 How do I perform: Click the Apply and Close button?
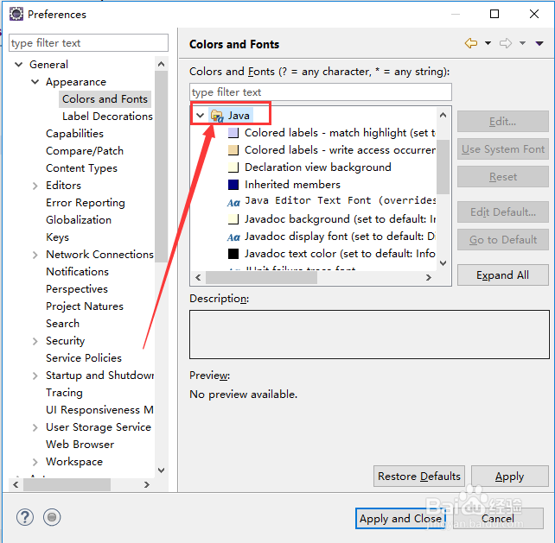coord(400,519)
